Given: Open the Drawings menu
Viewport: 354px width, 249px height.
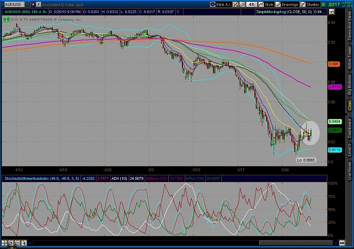Looking at the screenshot, I should [x=287, y=5].
